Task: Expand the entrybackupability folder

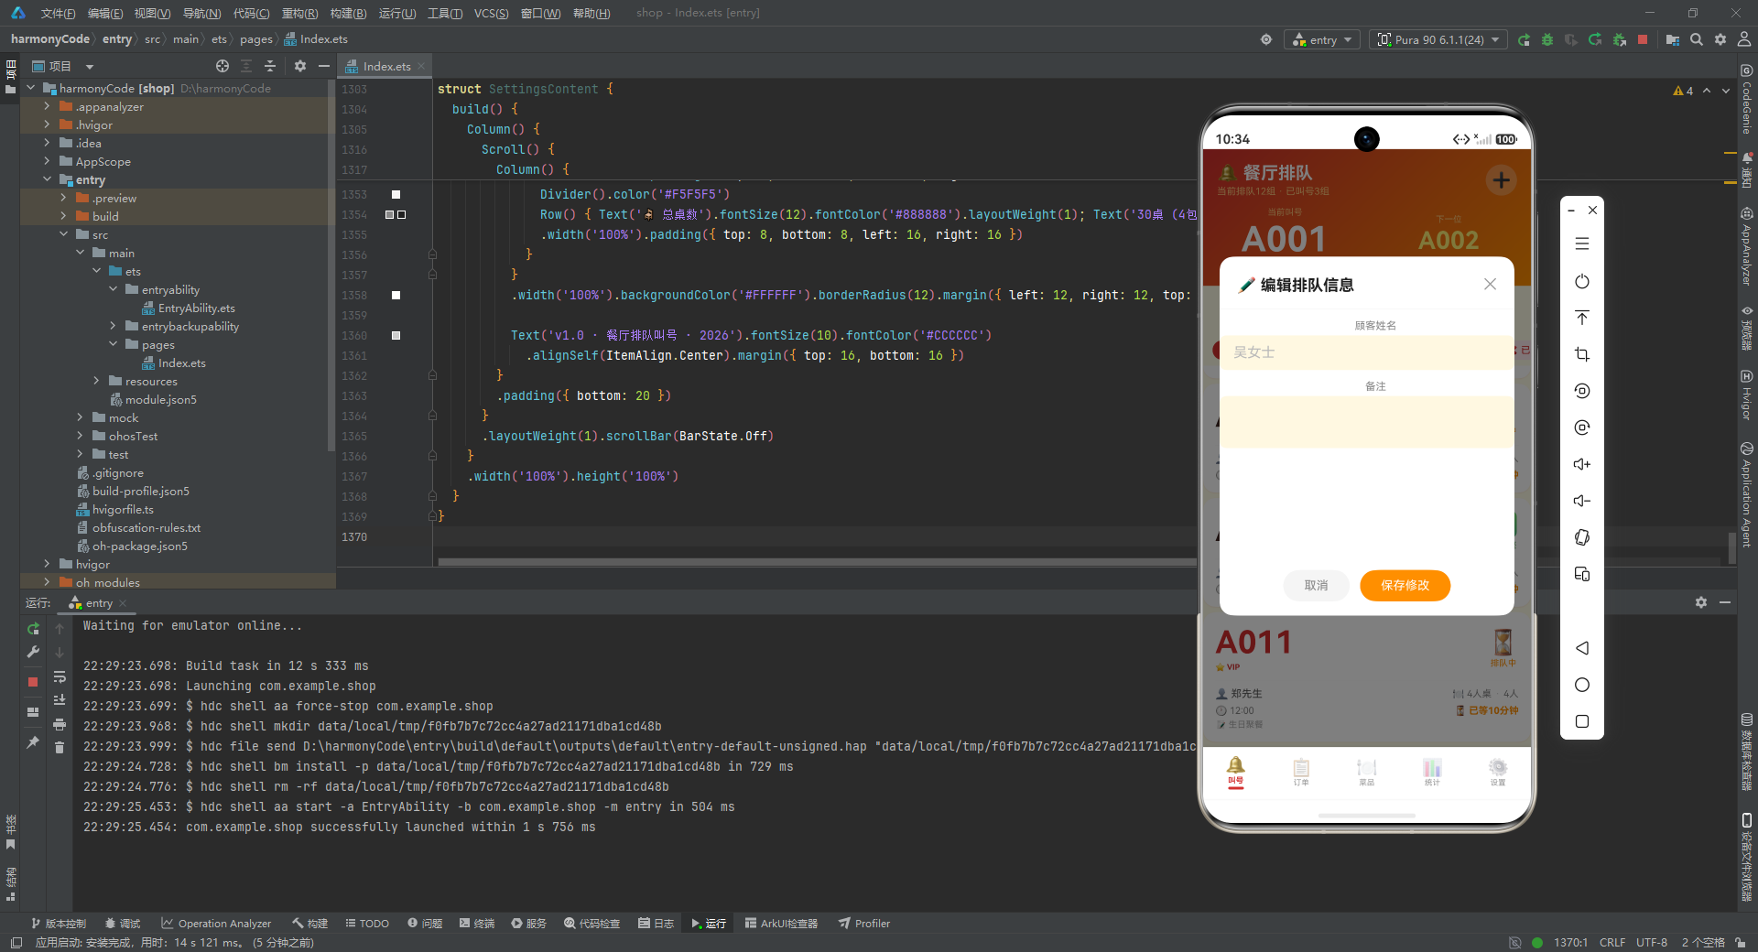Action: 113,326
